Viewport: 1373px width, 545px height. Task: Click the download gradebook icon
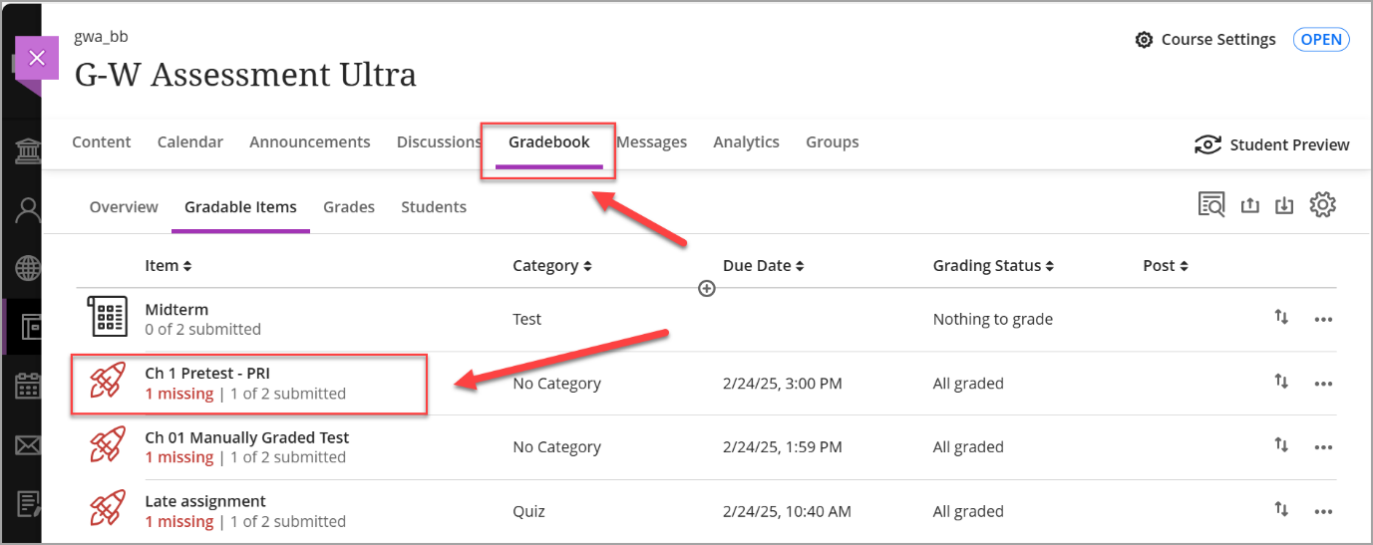click(x=1284, y=205)
